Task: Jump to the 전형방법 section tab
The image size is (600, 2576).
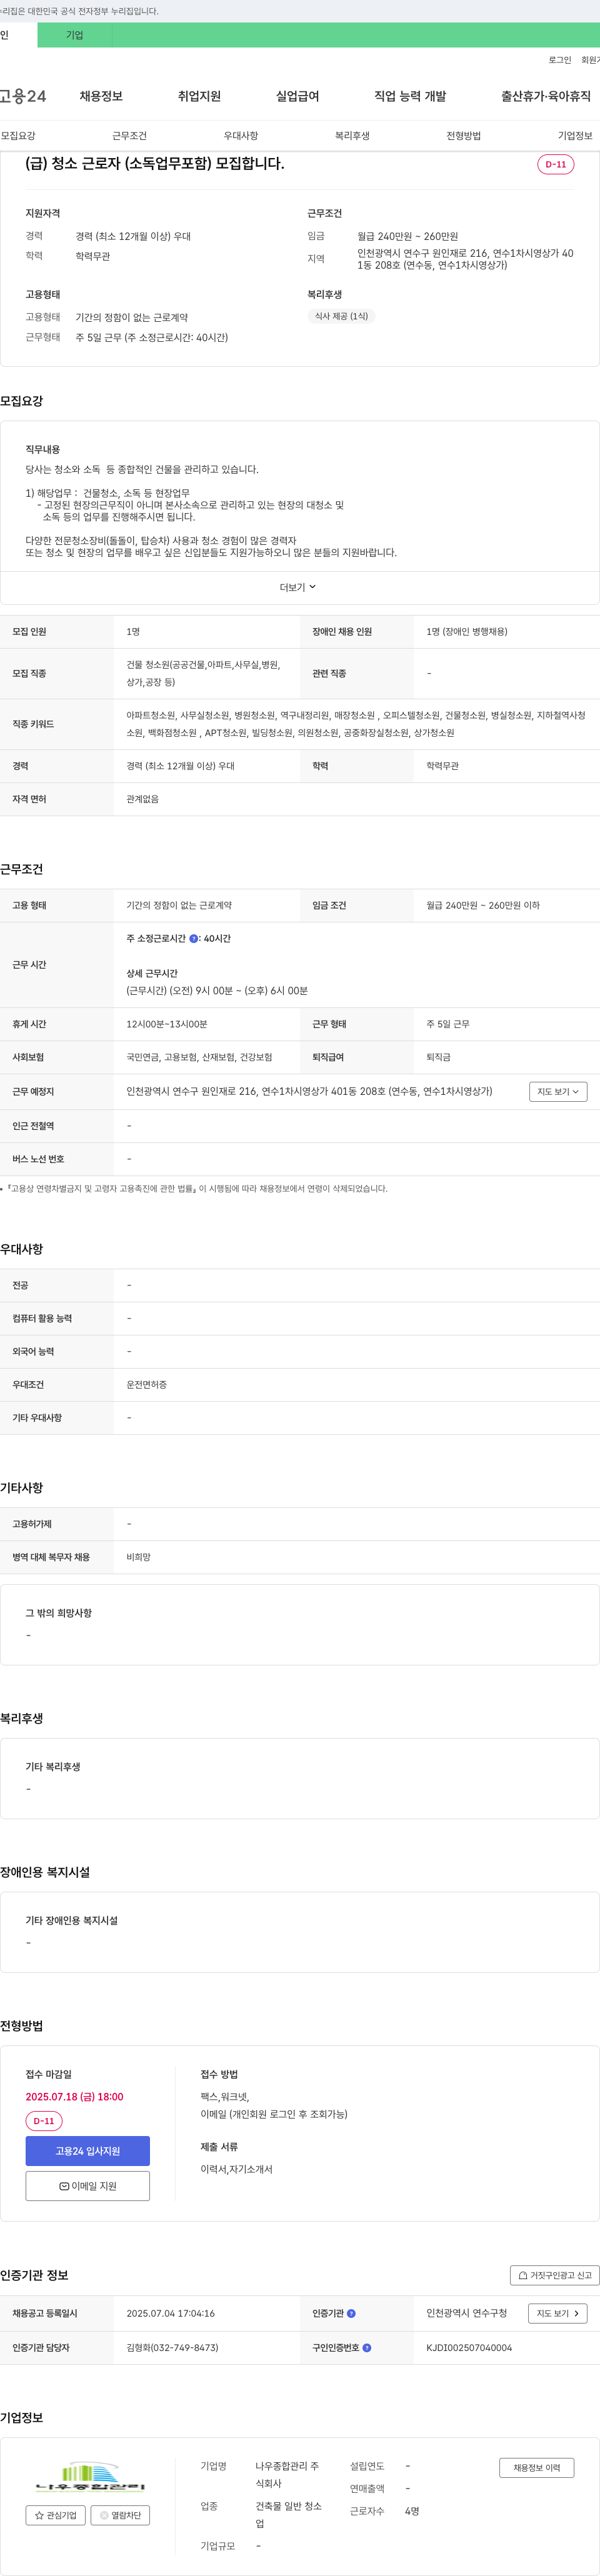Action: 464,135
